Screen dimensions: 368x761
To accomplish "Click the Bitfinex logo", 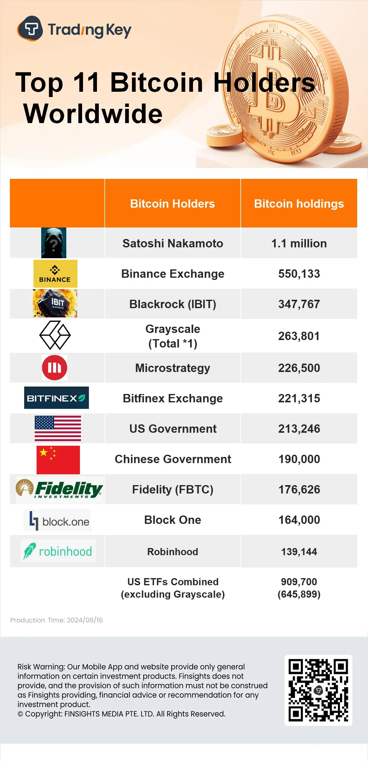I will tap(56, 398).
